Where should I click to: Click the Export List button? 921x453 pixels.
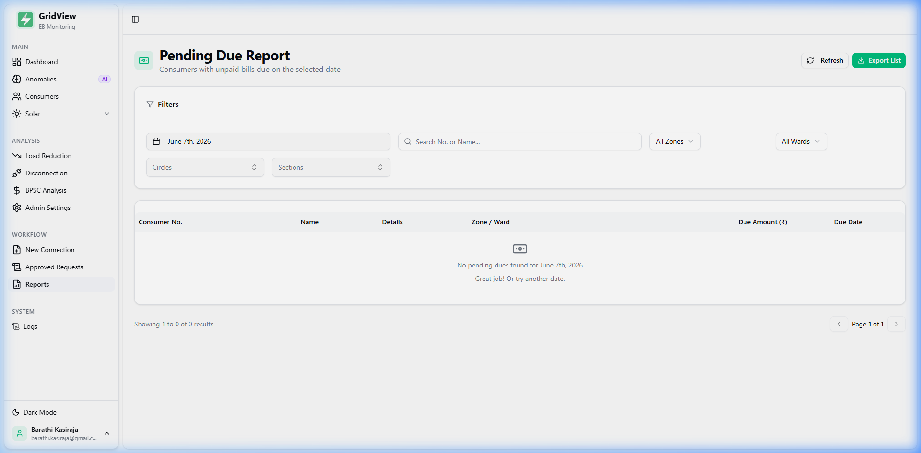[879, 60]
